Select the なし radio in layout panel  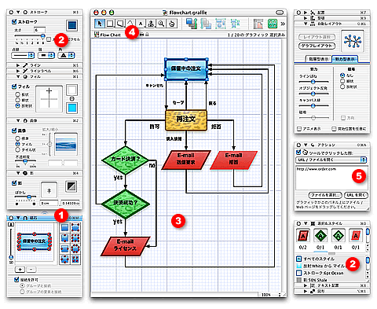342,75
